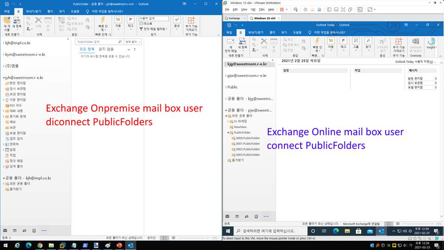Open Address Book (주소록) in left Outlook
The width and height of the screenshot is (444, 250).
(146, 24)
